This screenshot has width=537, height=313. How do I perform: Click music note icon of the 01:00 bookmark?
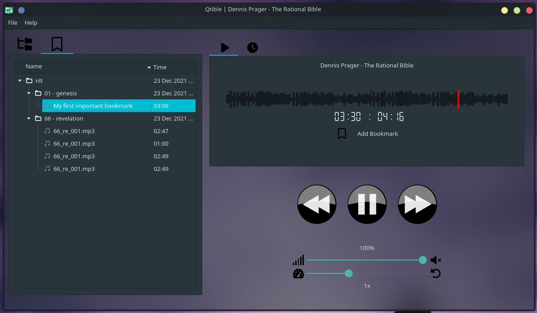(47, 143)
